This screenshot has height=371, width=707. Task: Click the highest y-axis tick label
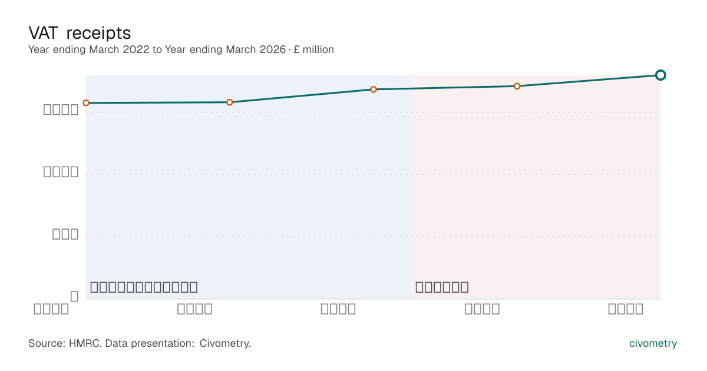click(x=61, y=109)
